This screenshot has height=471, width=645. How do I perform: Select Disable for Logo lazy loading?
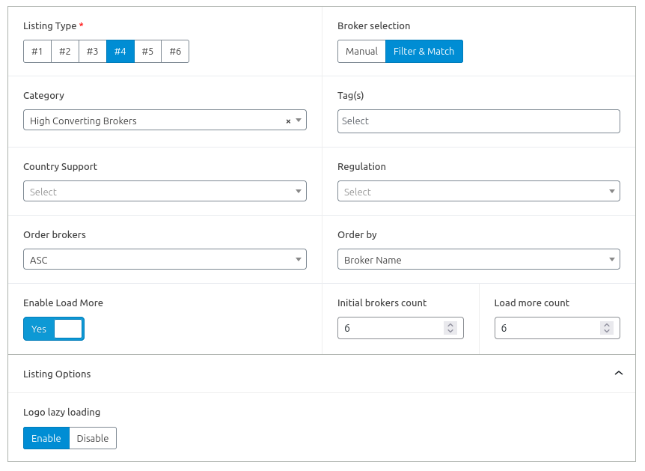tap(93, 438)
